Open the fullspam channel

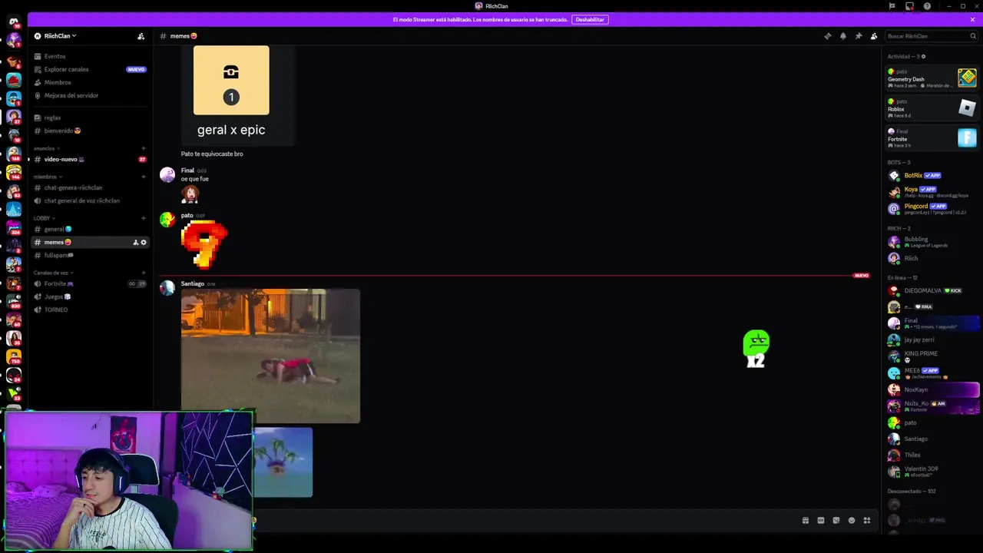tap(88, 255)
